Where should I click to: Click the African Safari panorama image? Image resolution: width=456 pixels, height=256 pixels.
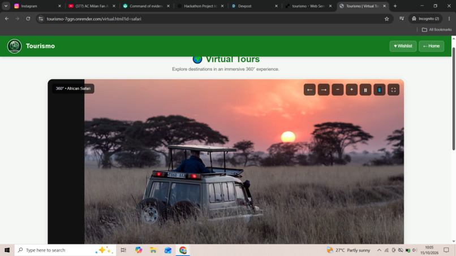tap(244, 163)
